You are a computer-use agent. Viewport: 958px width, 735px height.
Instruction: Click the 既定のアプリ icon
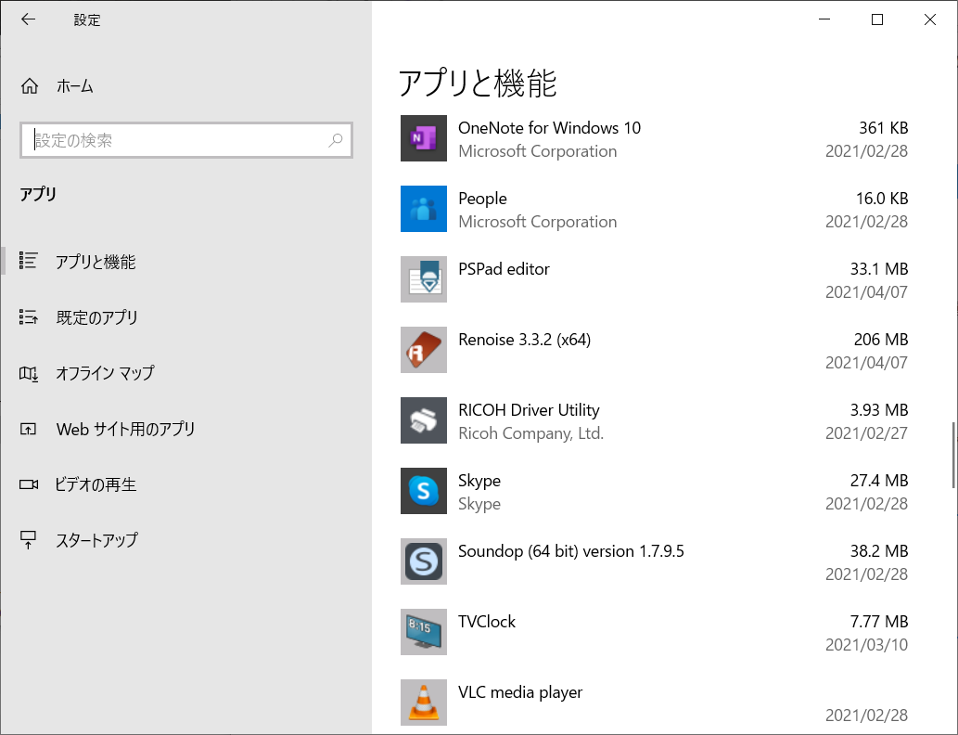point(28,316)
